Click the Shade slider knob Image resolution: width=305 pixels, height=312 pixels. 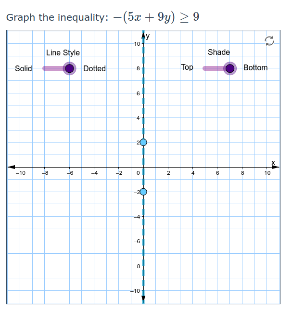230,68
